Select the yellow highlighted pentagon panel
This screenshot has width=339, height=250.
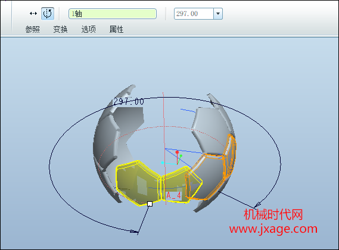click(x=138, y=183)
